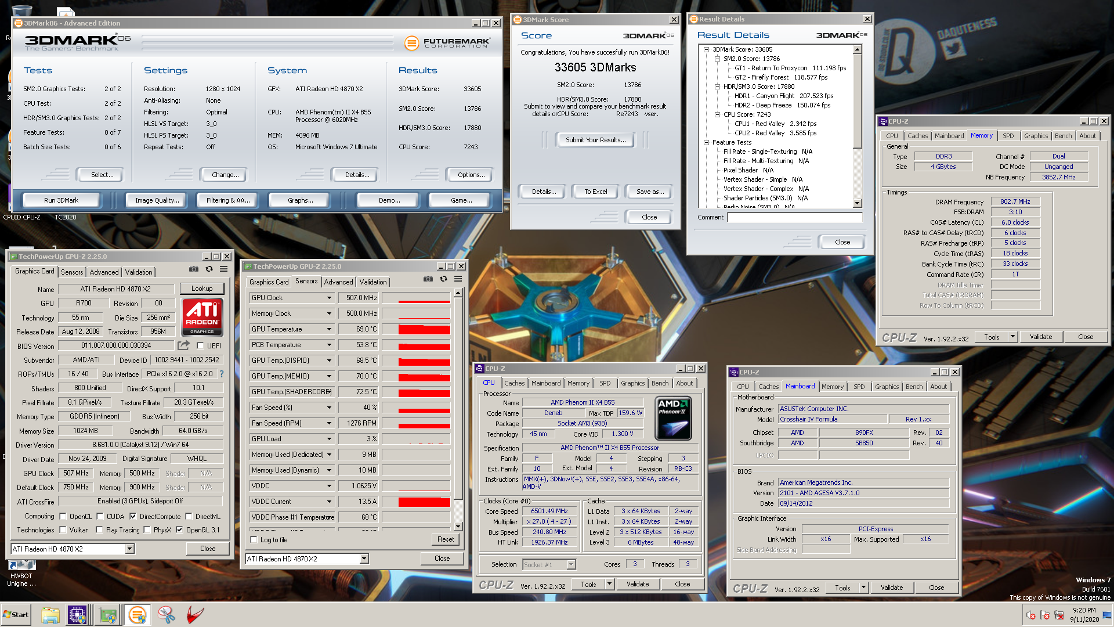
Task: Open Validation tab in GPU-Z Graphics Card window
Action: [x=139, y=272]
